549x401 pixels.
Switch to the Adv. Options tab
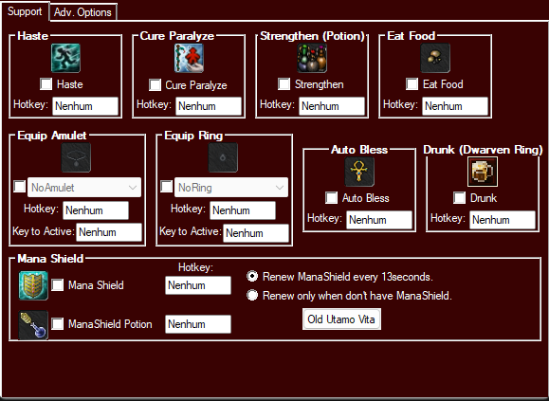click(x=82, y=12)
